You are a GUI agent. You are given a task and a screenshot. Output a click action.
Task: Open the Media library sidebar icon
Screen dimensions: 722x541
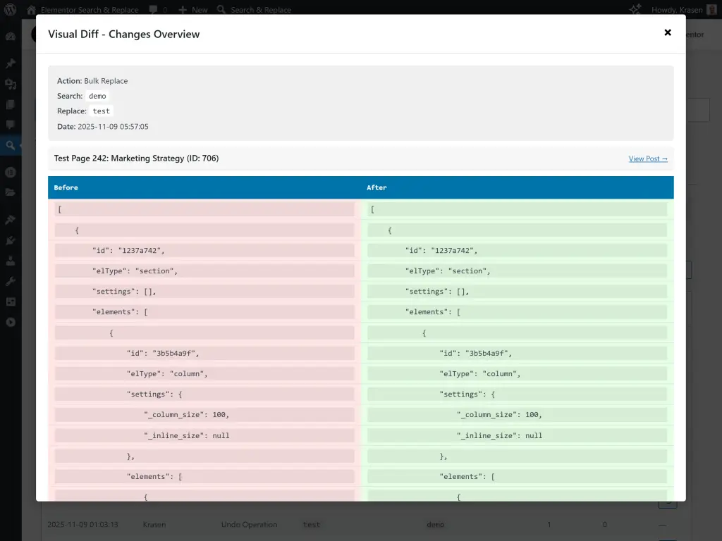12,84
